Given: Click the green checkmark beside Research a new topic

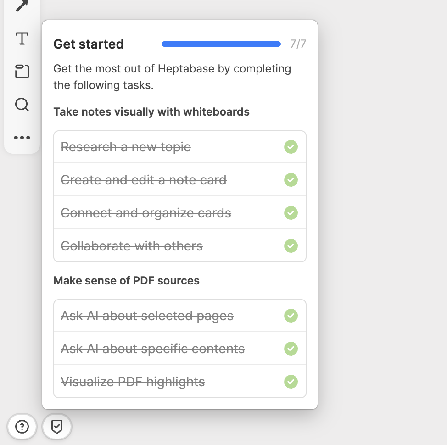Looking at the screenshot, I should pyautogui.click(x=291, y=147).
